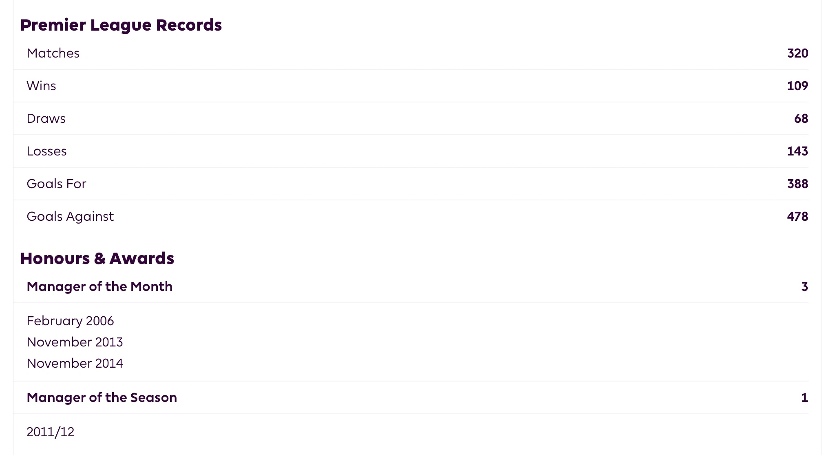Click the Manager of the Month title
The width and height of the screenshot is (835, 455).
point(99,287)
